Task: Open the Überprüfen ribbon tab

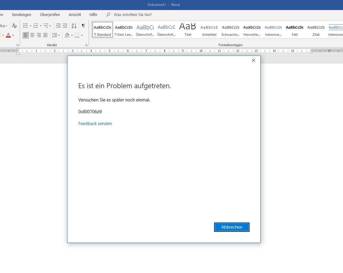Action: tap(50, 14)
